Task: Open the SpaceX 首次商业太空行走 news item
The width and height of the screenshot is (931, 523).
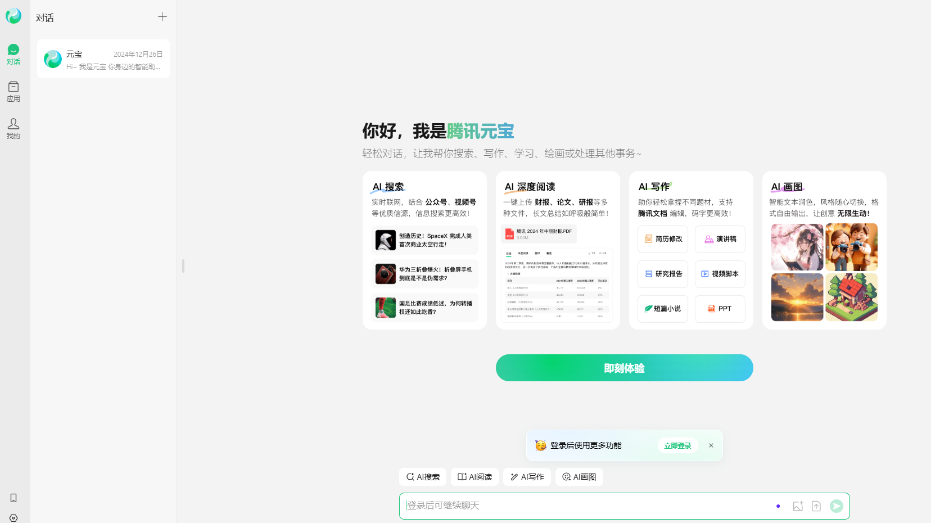Action: coord(425,240)
